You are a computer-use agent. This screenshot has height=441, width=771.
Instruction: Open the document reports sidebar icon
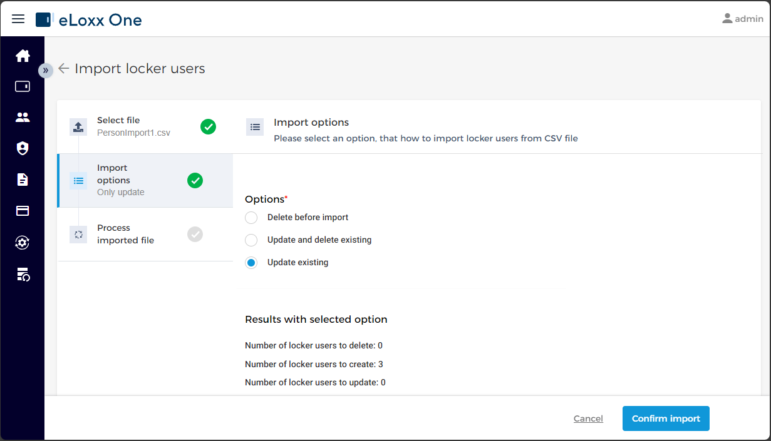pos(23,180)
